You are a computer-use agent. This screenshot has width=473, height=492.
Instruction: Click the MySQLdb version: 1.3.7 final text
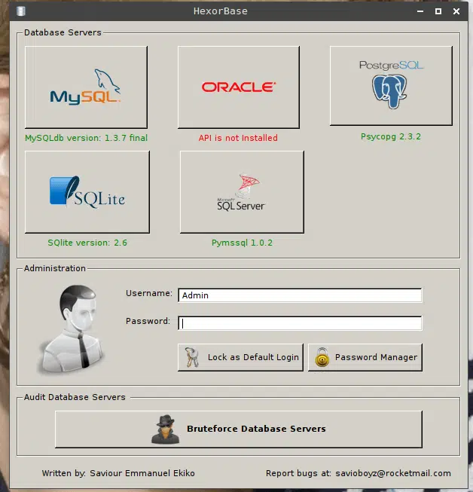coord(87,138)
